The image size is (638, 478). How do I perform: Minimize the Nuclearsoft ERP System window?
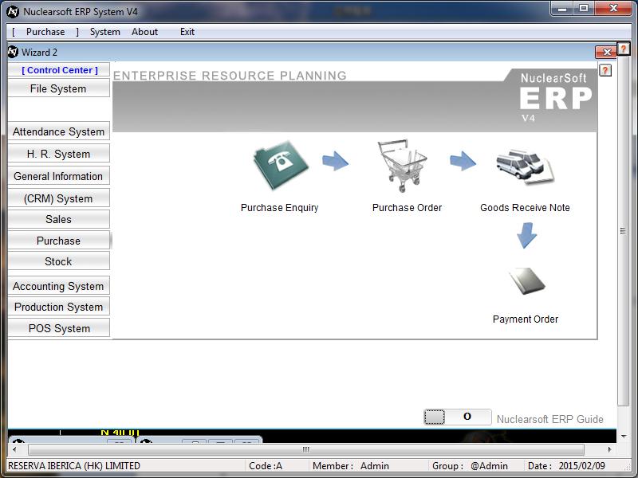coord(562,9)
